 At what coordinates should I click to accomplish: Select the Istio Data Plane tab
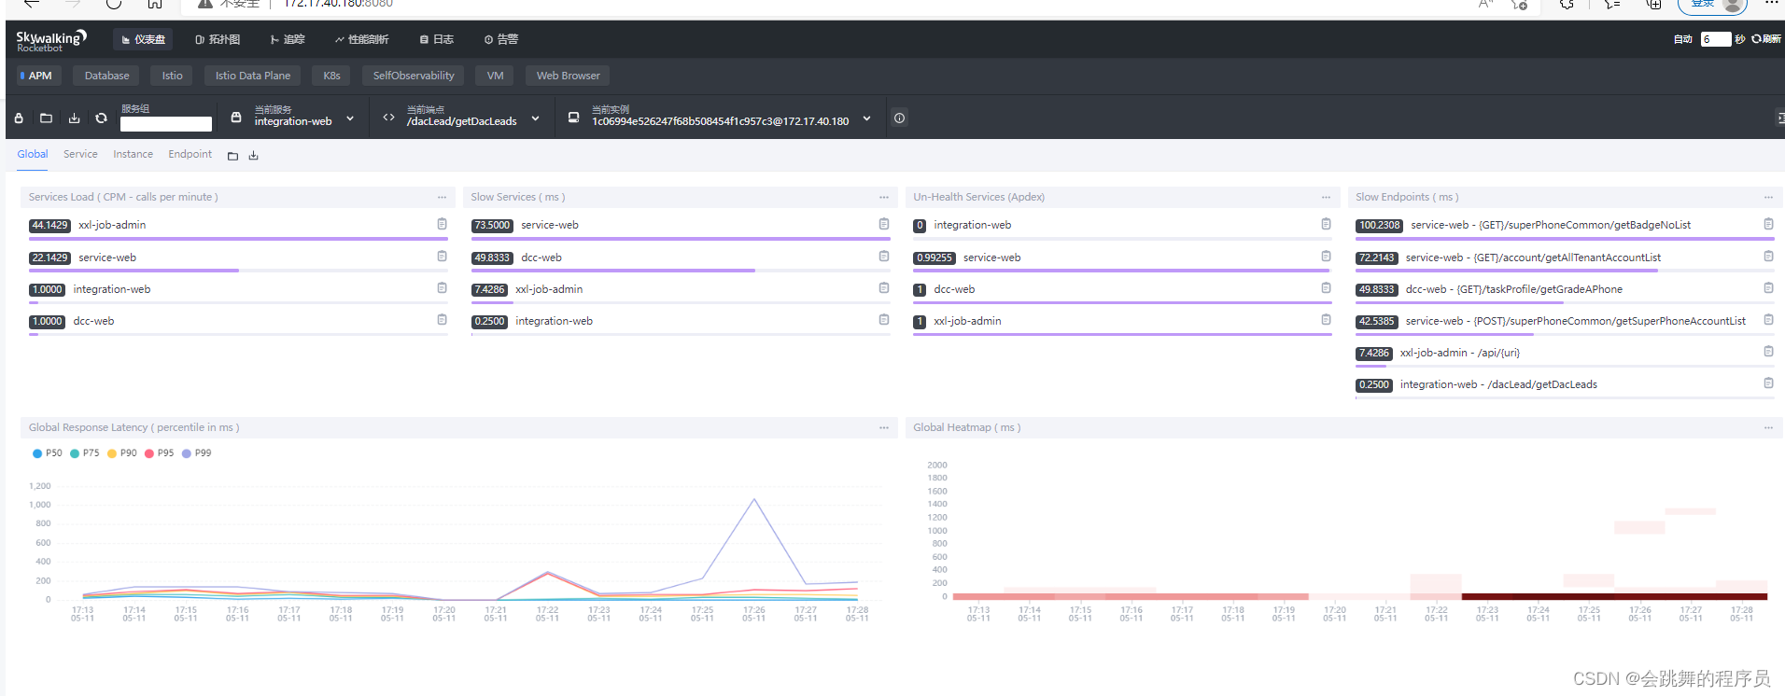253,76
